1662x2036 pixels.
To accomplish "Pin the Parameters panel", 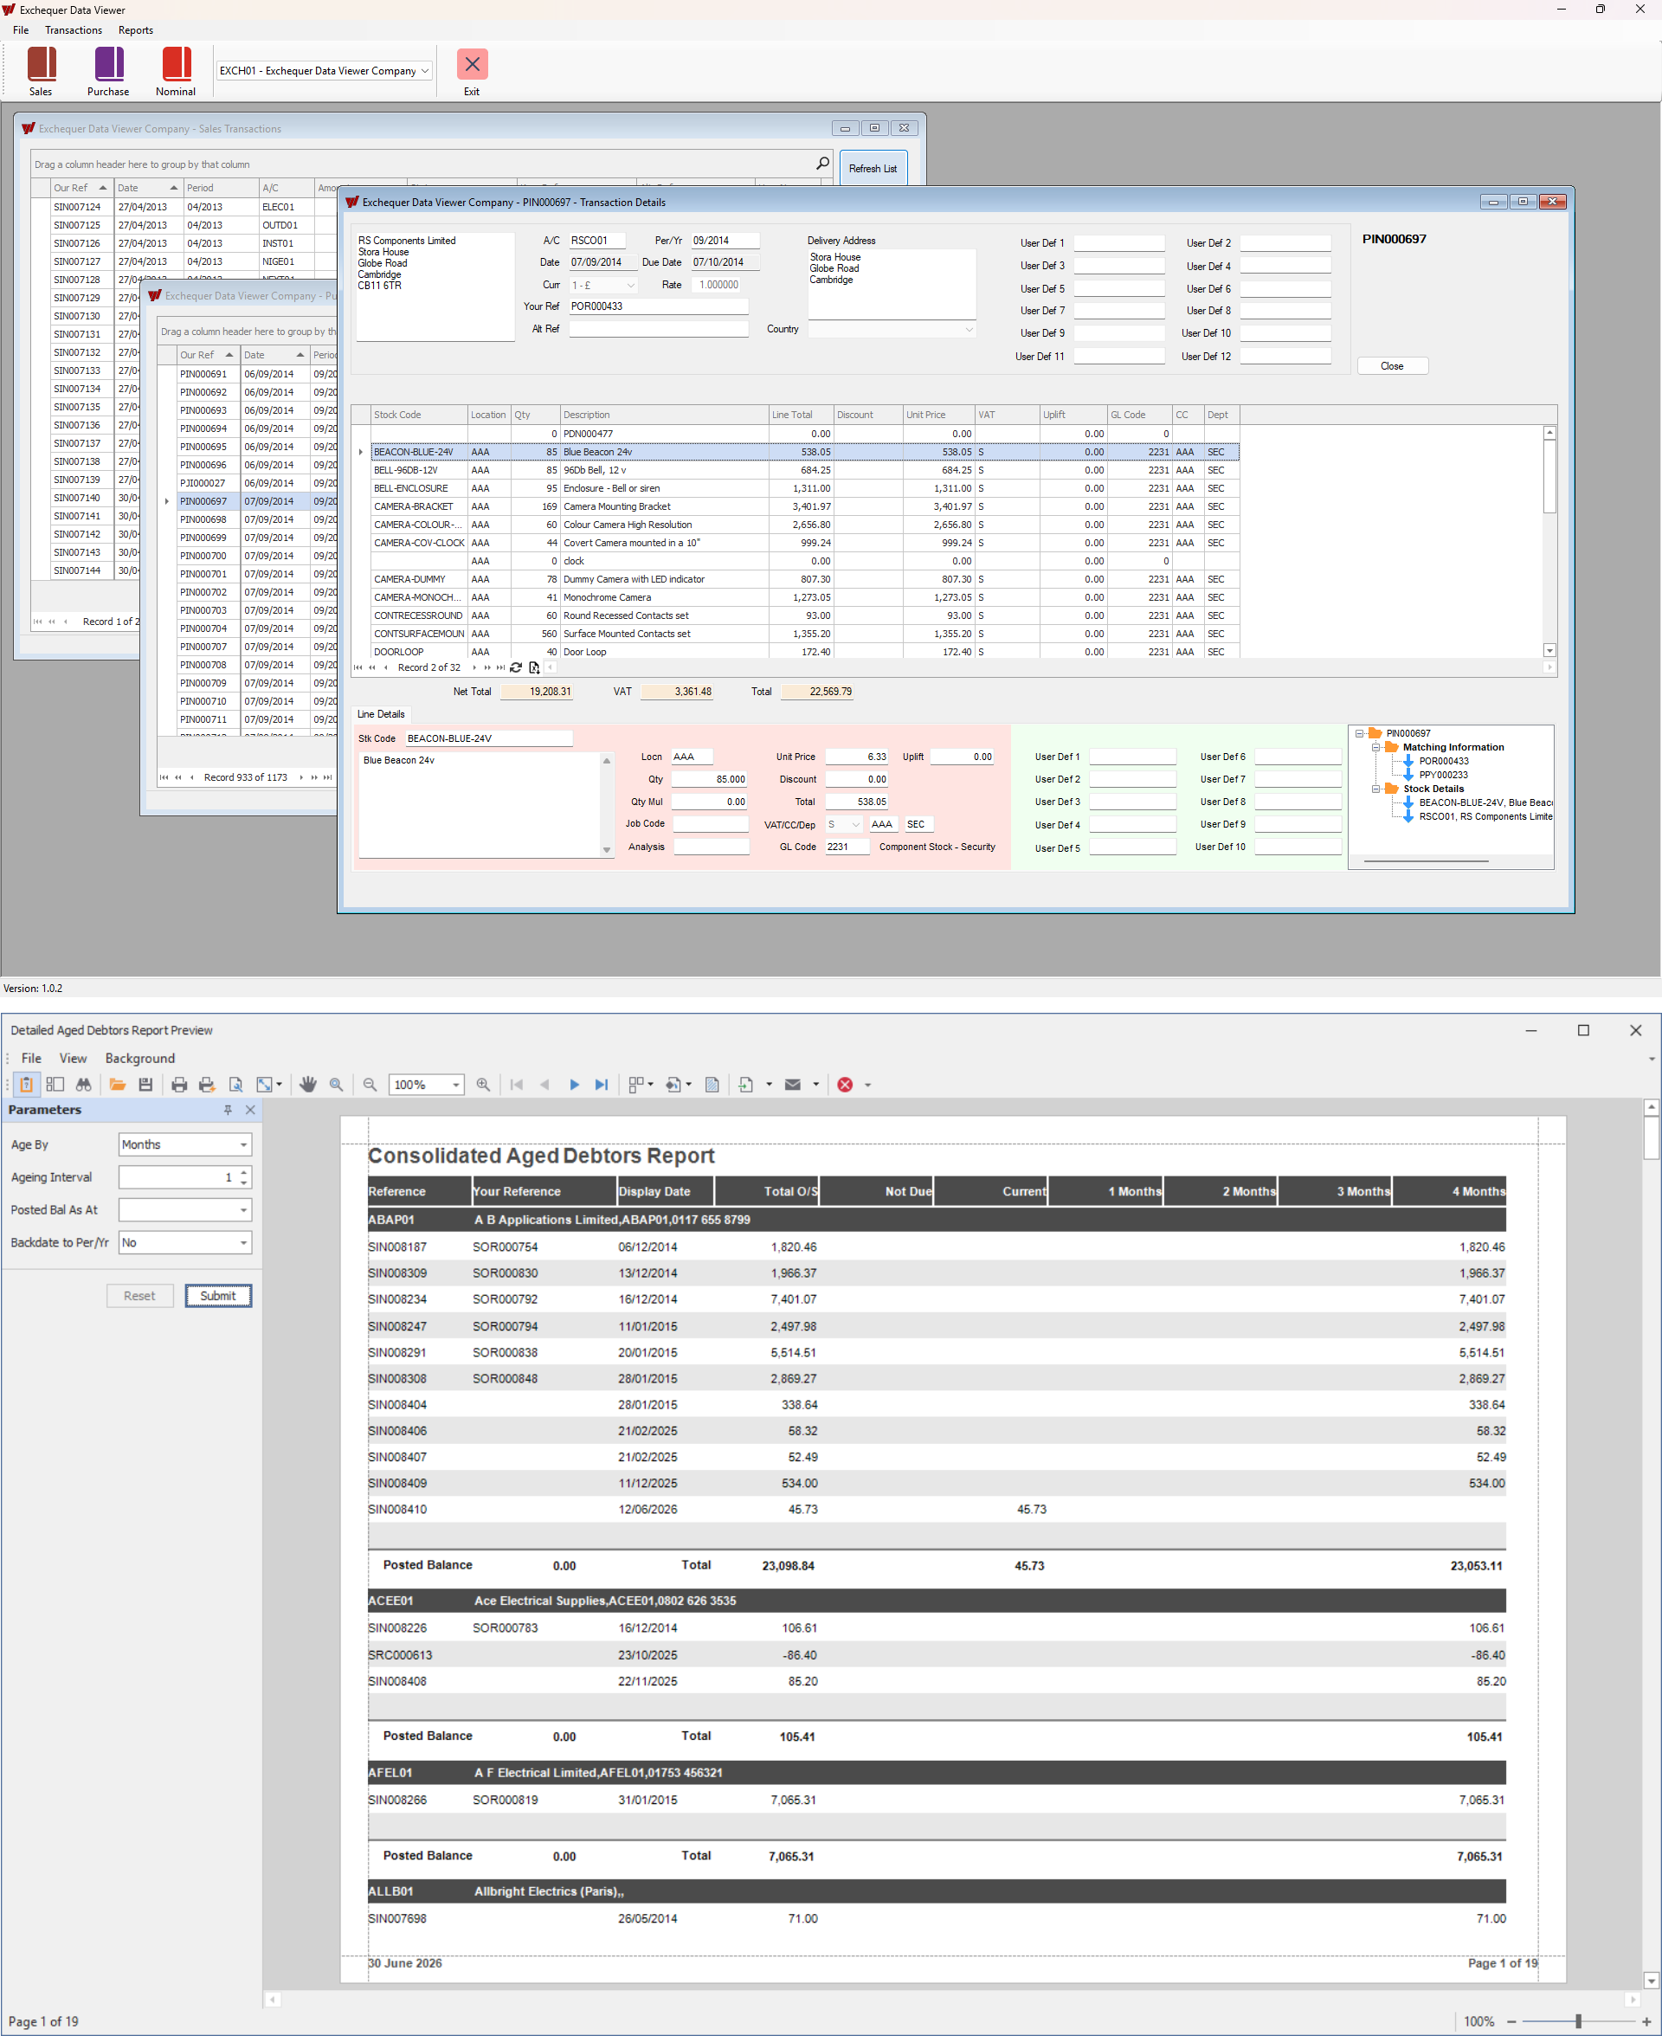I will click(x=228, y=1110).
